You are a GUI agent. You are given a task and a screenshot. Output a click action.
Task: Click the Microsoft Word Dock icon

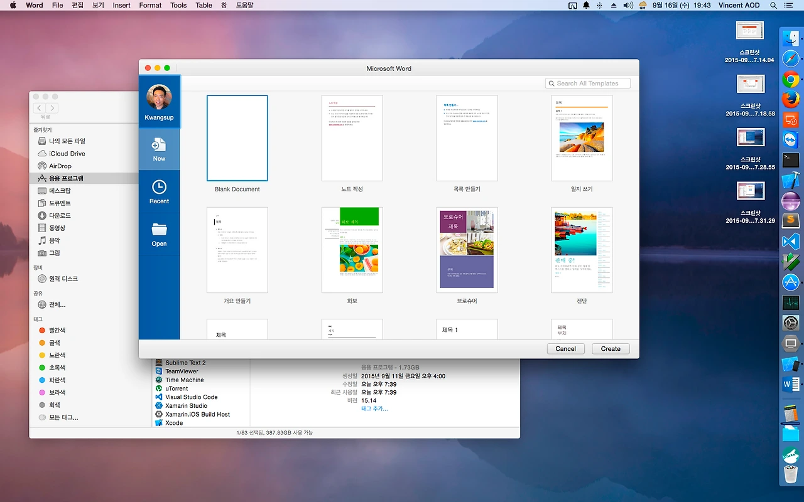click(790, 385)
